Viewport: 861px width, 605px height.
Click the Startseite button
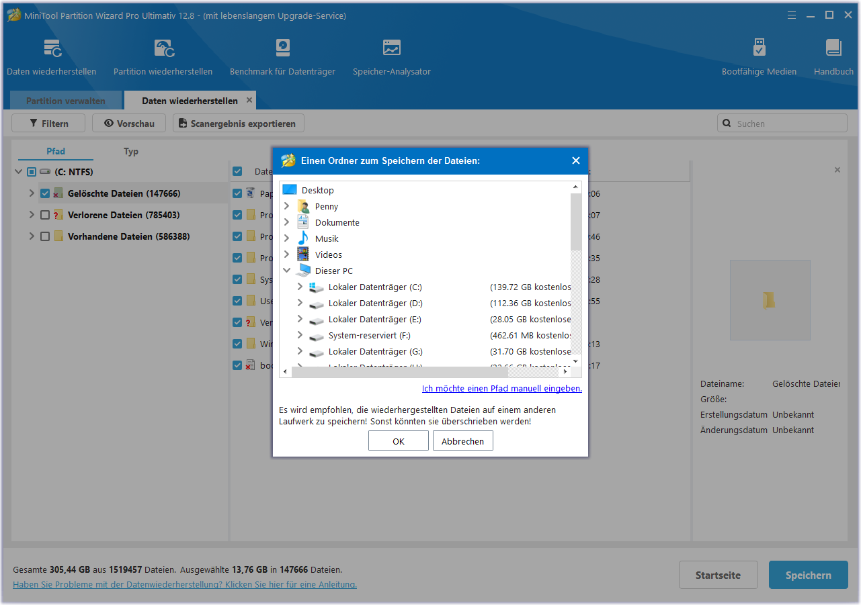coord(719,575)
